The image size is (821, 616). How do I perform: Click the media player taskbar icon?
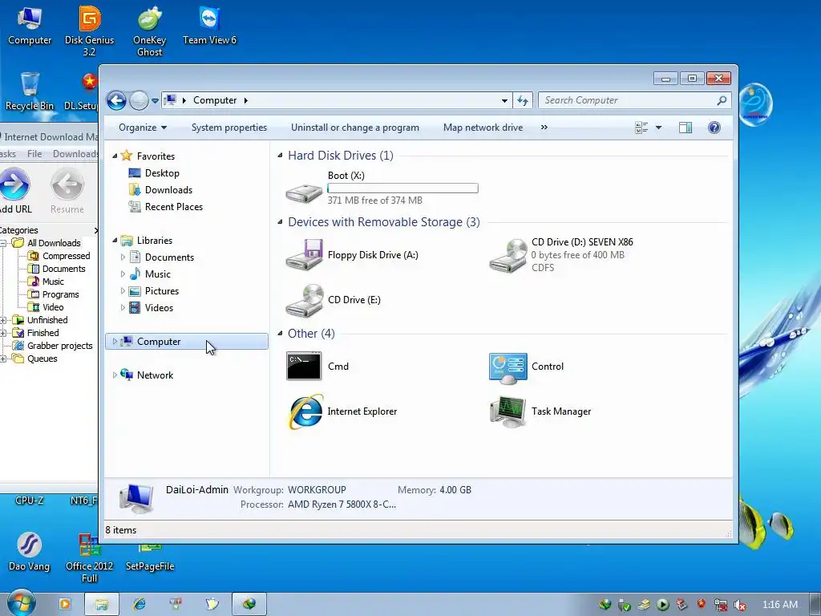click(65, 604)
